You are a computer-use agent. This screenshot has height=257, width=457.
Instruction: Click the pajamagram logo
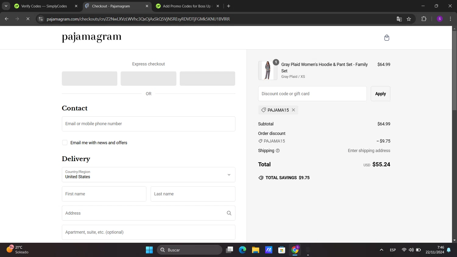pyautogui.click(x=92, y=37)
